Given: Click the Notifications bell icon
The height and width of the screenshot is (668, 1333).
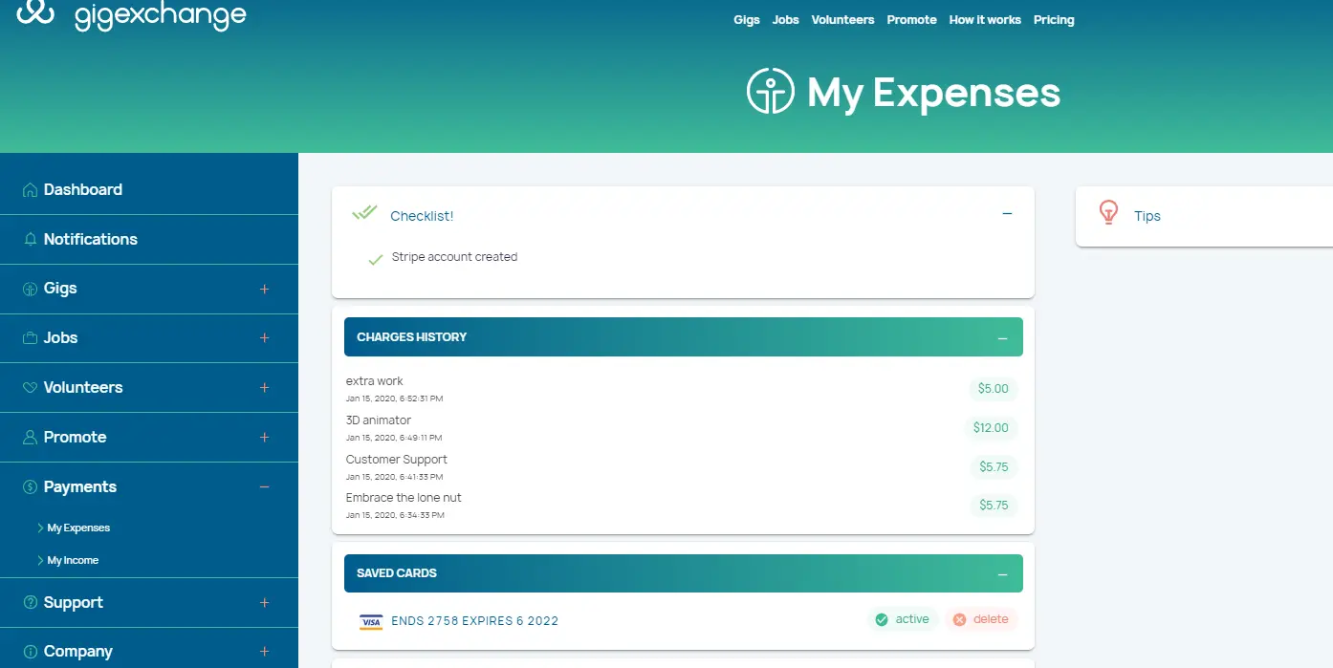Looking at the screenshot, I should 31,240.
